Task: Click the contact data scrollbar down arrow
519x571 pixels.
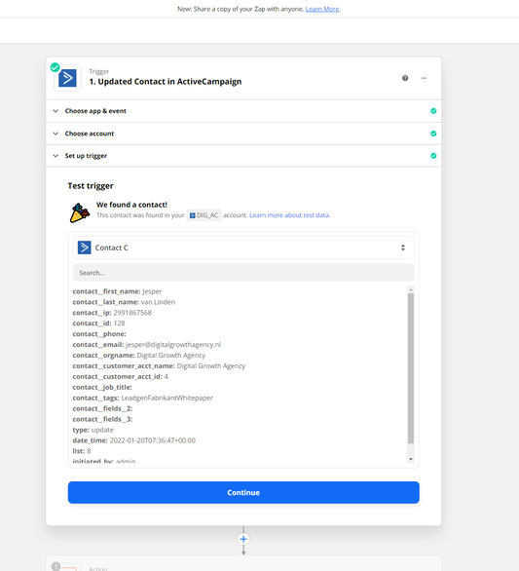Action: [411, 459]
